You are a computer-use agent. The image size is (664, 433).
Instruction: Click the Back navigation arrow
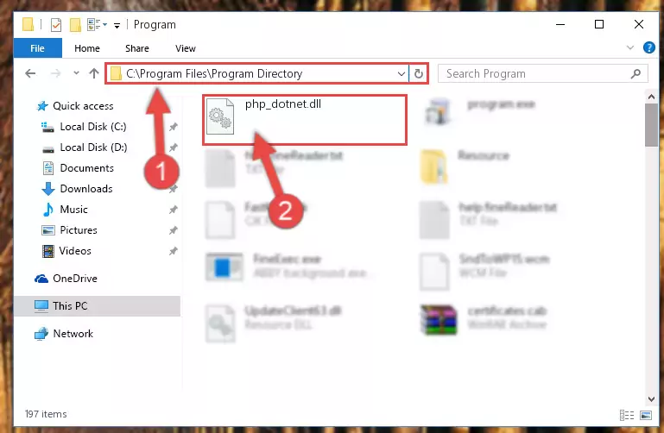click(30, 73)
